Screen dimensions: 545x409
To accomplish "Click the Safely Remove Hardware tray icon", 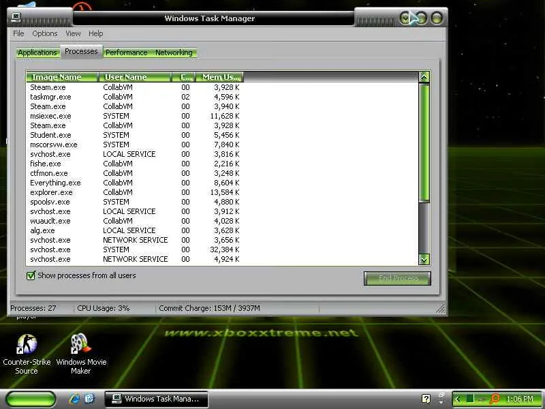I will coord(482,399).
